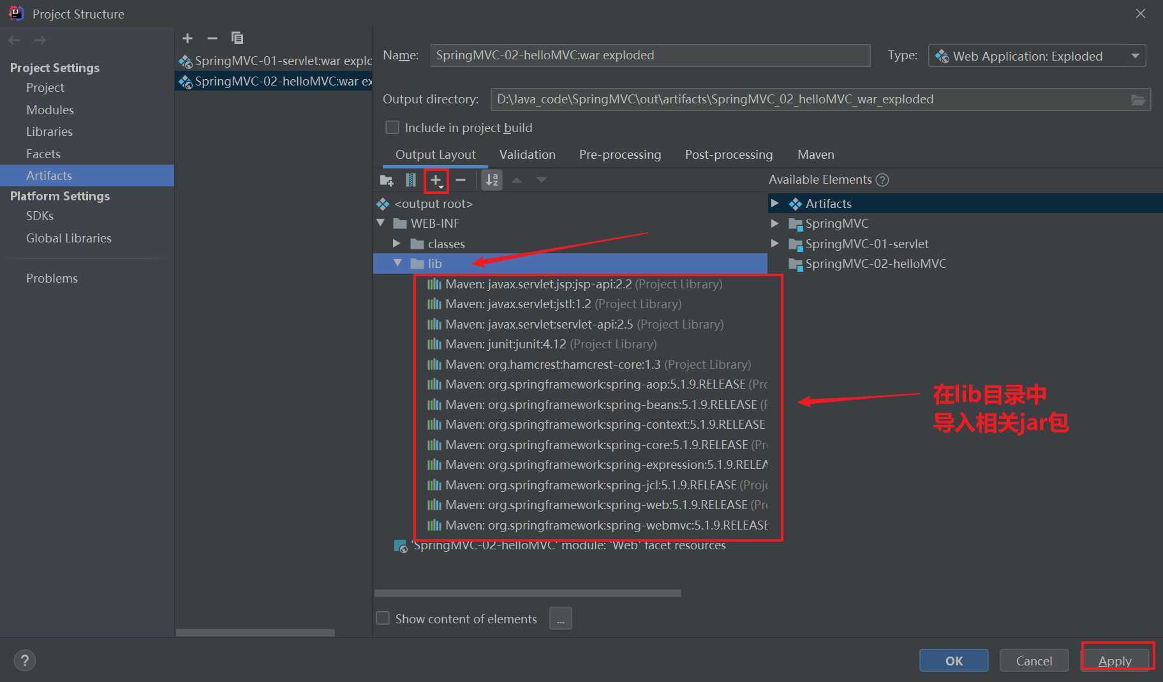Click the Add Copy Of plus icon
Screen dimensions: 1163x682
436,181
